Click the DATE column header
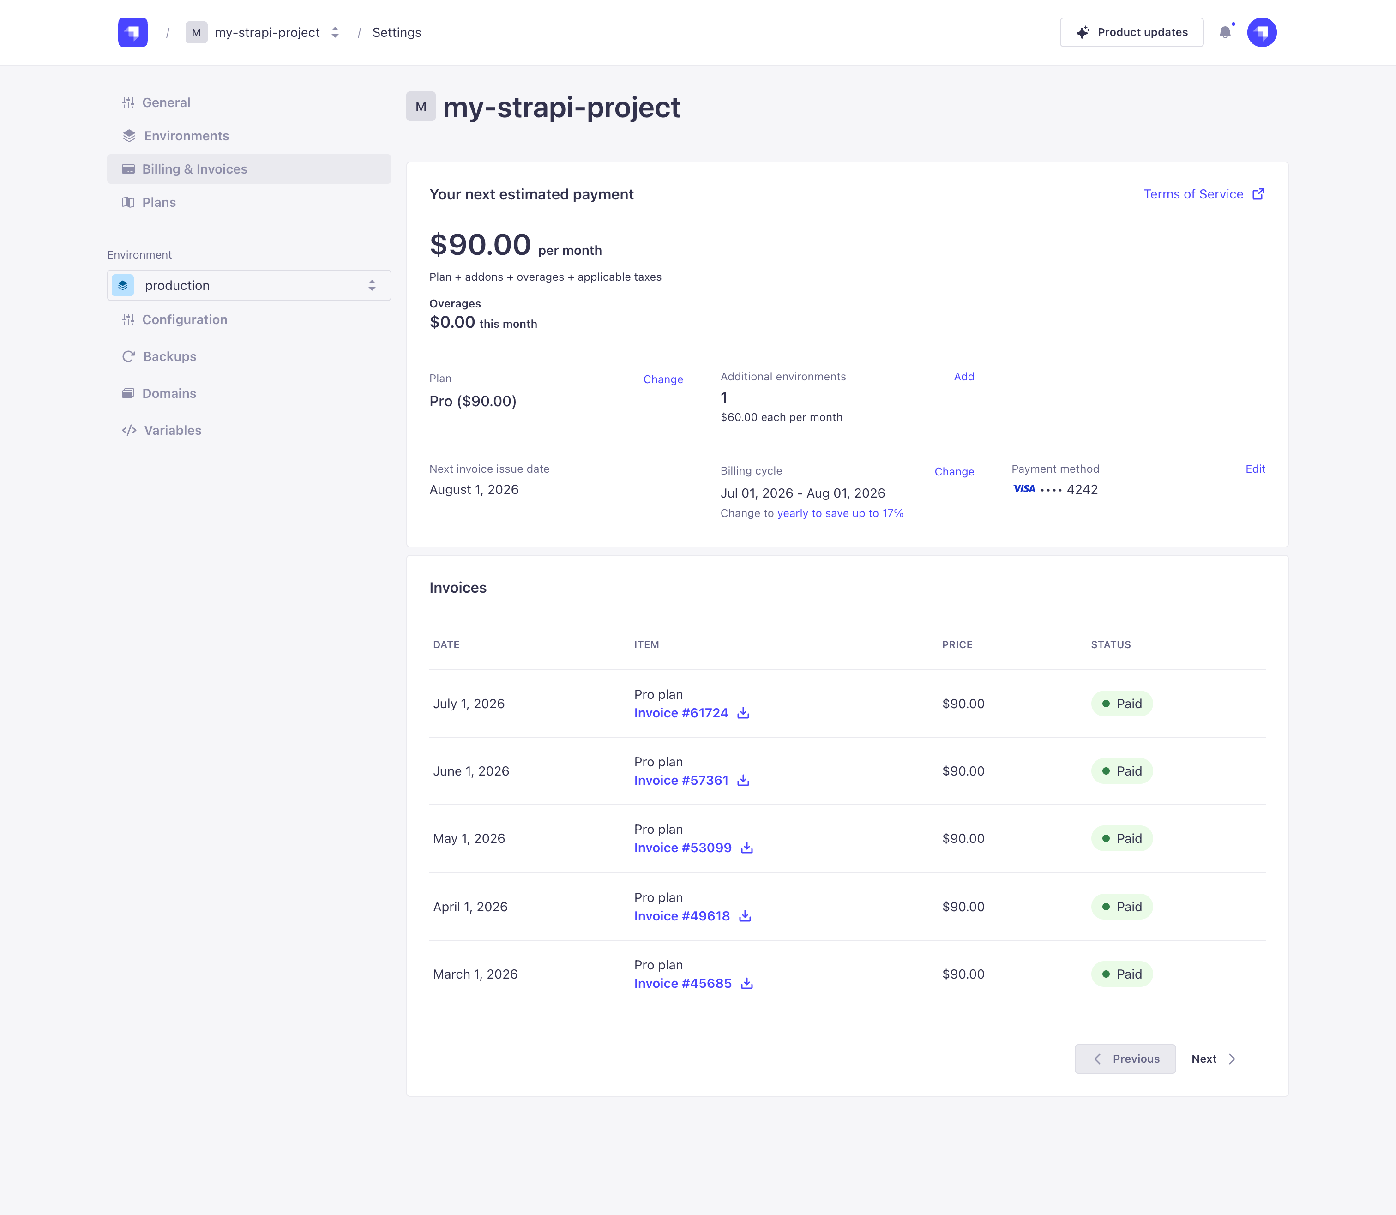1396x1215 pixels. tap(446, 645)
